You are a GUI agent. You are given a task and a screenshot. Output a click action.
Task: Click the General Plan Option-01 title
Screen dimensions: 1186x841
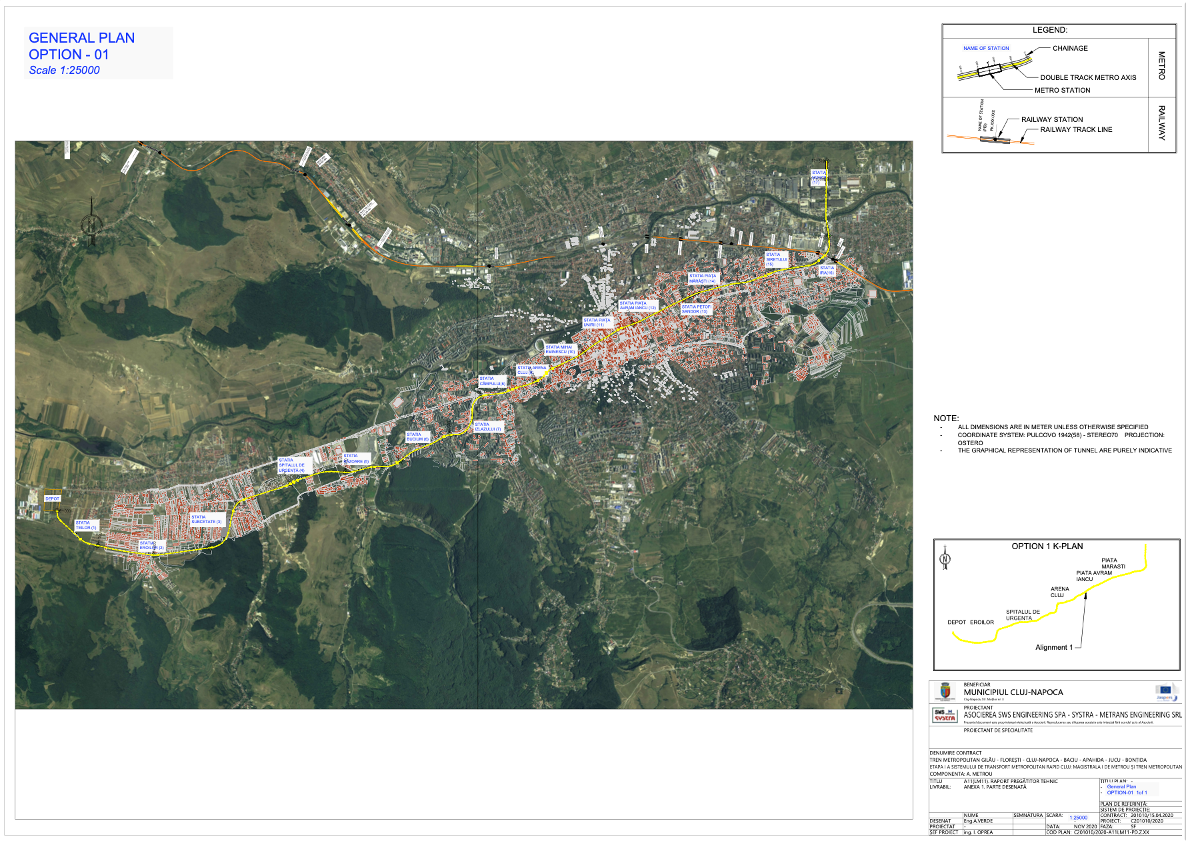click(x=81, y=46)
